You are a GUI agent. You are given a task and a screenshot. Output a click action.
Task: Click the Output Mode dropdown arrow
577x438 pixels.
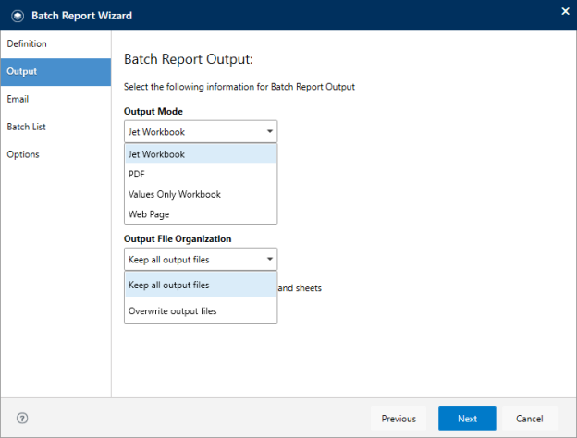pos(270,131)
